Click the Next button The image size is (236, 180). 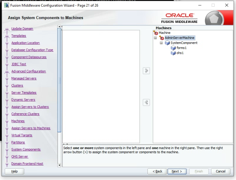pyautogui.click(x=177, y=171)
